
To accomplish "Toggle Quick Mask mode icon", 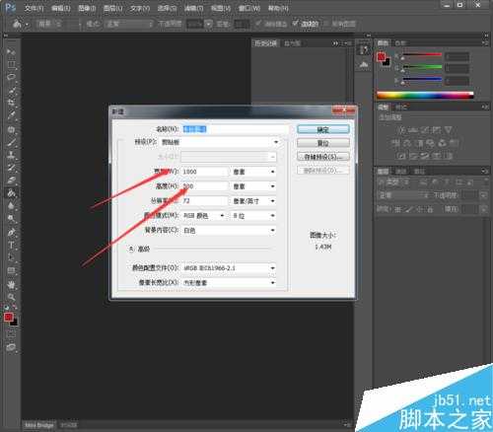I will (11, 334).
